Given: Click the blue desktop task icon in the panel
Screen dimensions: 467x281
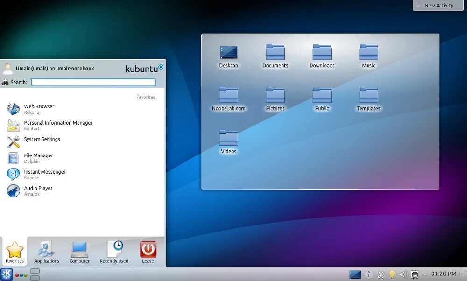Looking at the screenshot, I should pyautogui.click(x=355, y=274).
